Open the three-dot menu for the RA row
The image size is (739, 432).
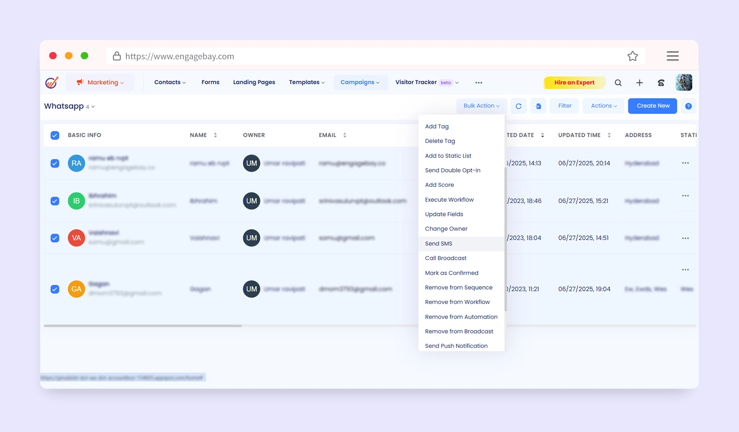pos(685,163)
